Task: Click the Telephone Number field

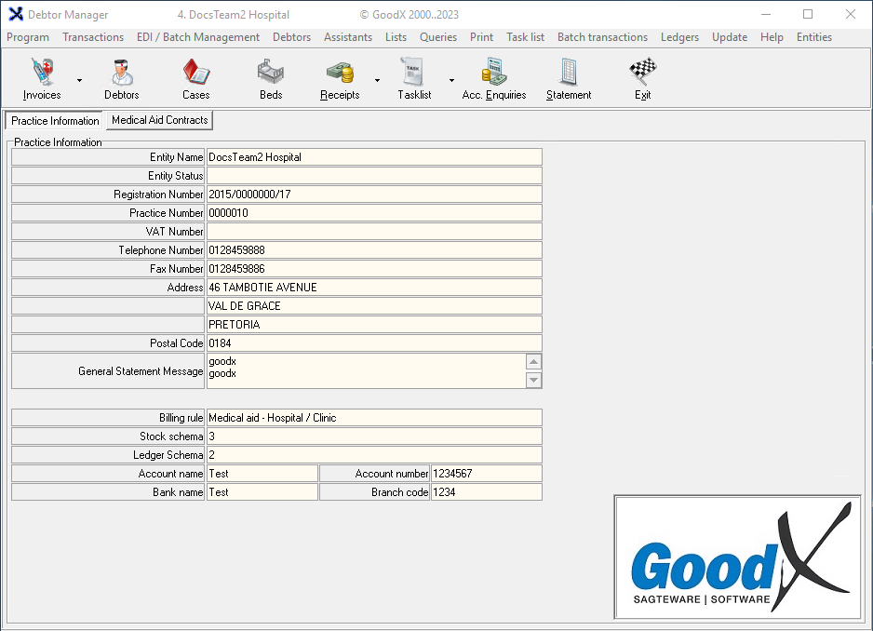Action: click(x=373, y=250)
